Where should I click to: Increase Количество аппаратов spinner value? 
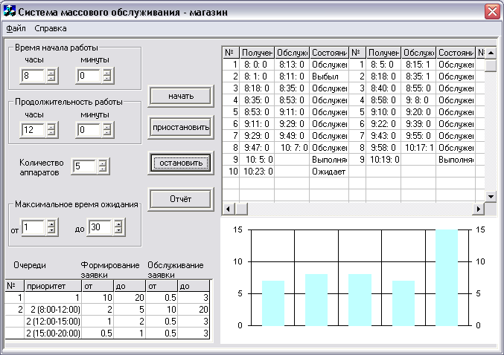tap(102, 163)
